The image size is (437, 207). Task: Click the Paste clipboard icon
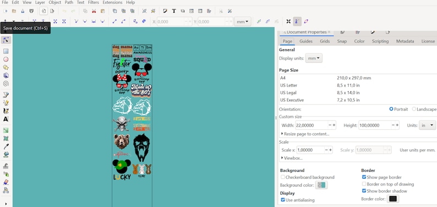click(102, 11)
